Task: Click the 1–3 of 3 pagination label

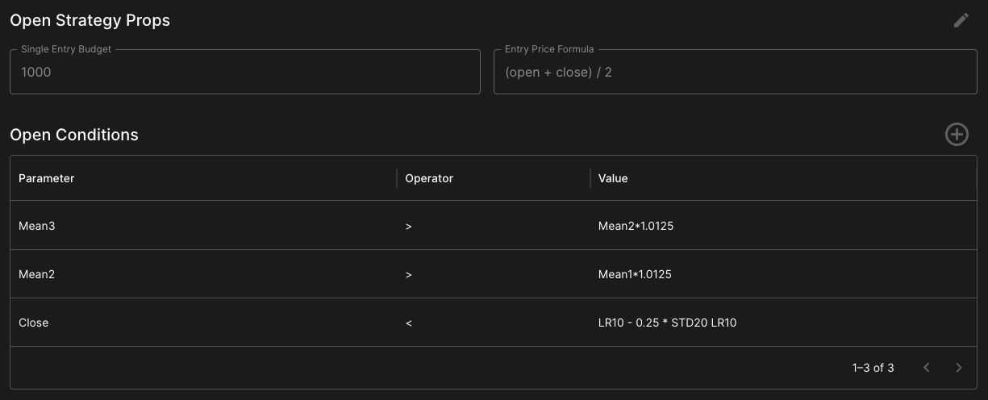Action: click(873, 368)
